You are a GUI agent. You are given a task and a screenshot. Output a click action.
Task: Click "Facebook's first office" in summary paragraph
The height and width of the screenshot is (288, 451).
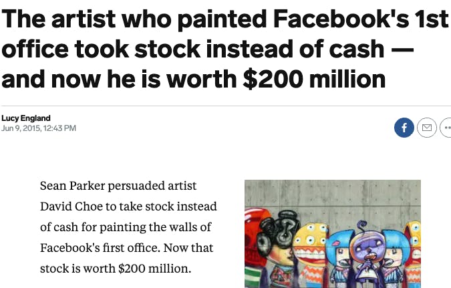coord(100,248)
